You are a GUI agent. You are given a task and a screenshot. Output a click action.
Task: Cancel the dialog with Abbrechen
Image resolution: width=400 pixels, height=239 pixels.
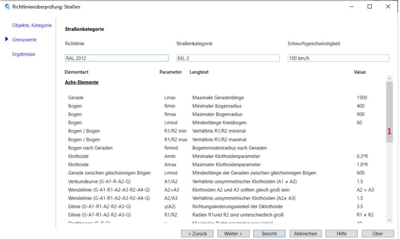[305, 234]
